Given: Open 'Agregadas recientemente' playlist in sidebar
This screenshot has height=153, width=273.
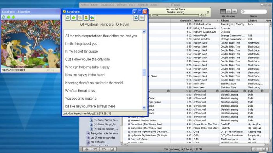Looking at the screenshot, I should 104,133.
